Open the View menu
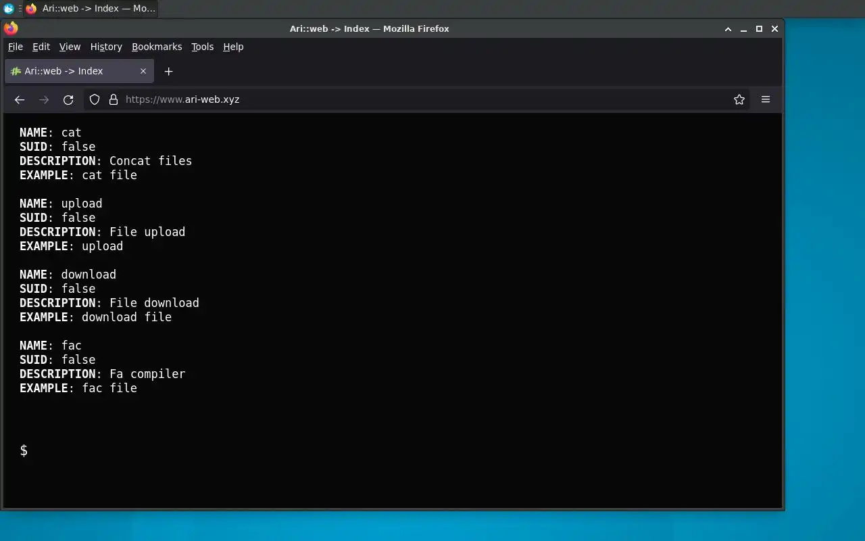 [70, 47]
